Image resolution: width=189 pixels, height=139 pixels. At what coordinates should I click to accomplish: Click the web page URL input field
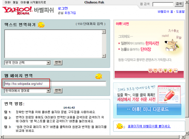pyautogui.click(x=55, y=84)
